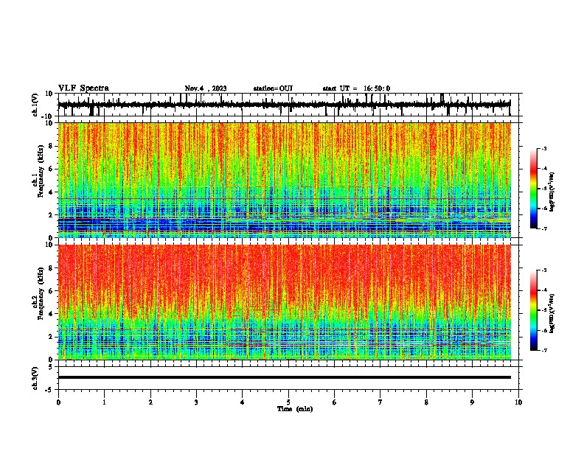Click time axis tick label "6"

[334, 402]
